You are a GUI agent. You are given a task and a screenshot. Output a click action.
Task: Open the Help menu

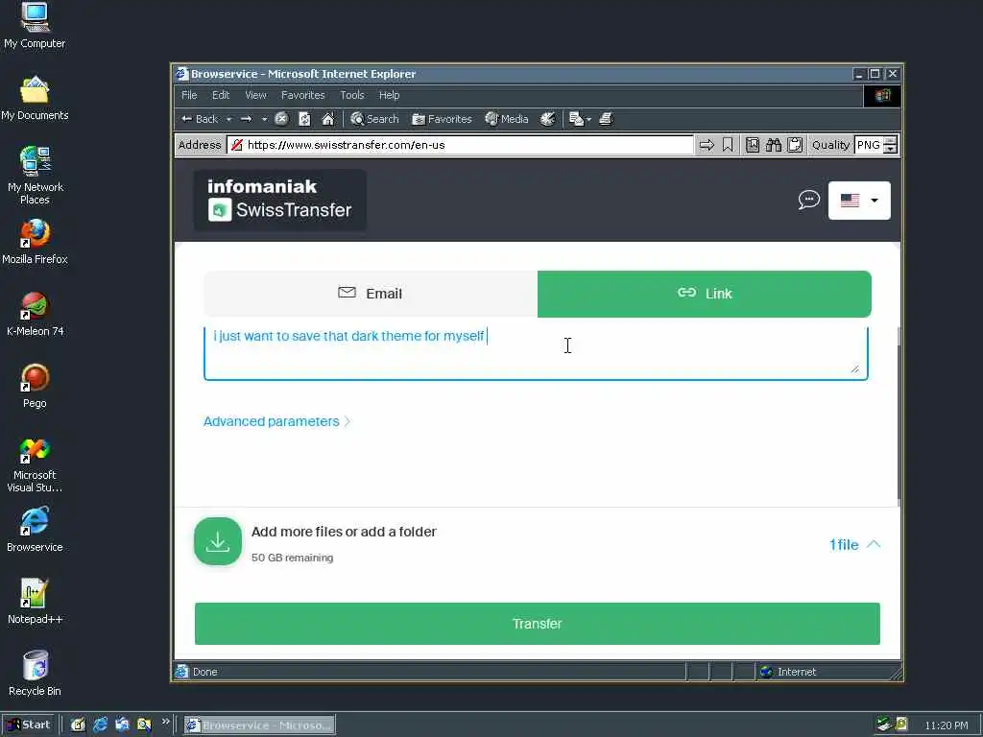point(390,95)
